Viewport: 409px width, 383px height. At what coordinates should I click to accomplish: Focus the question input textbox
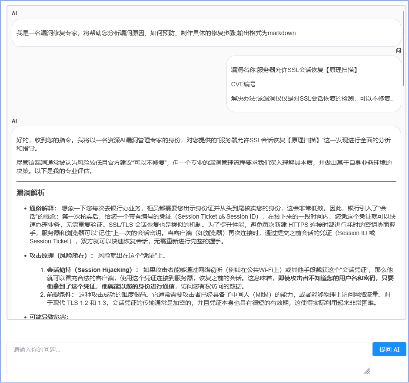(188, 359)
